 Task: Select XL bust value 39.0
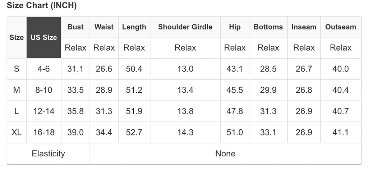(x=75, y=132)
